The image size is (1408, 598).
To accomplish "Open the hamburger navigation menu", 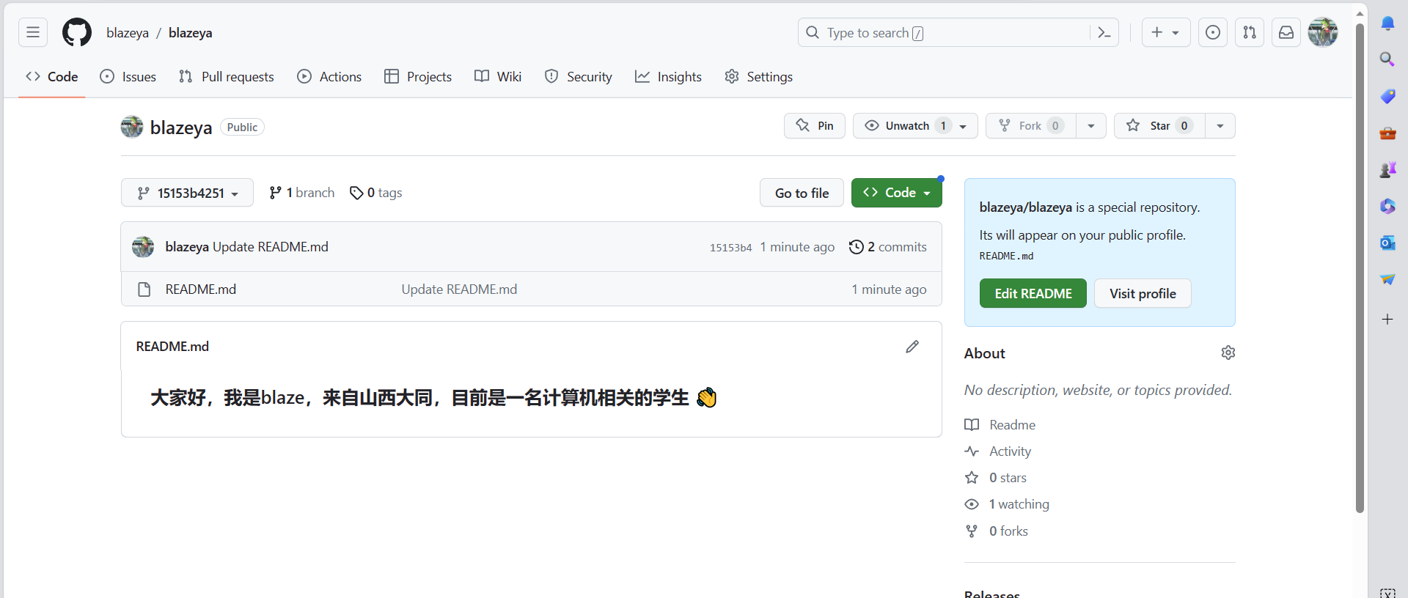I will 33,32.
